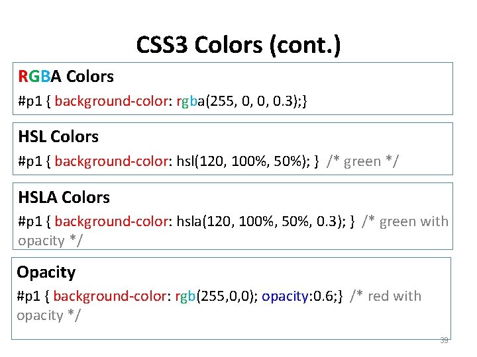Select the "HSLA Colors" heading

tap(64, 197)
